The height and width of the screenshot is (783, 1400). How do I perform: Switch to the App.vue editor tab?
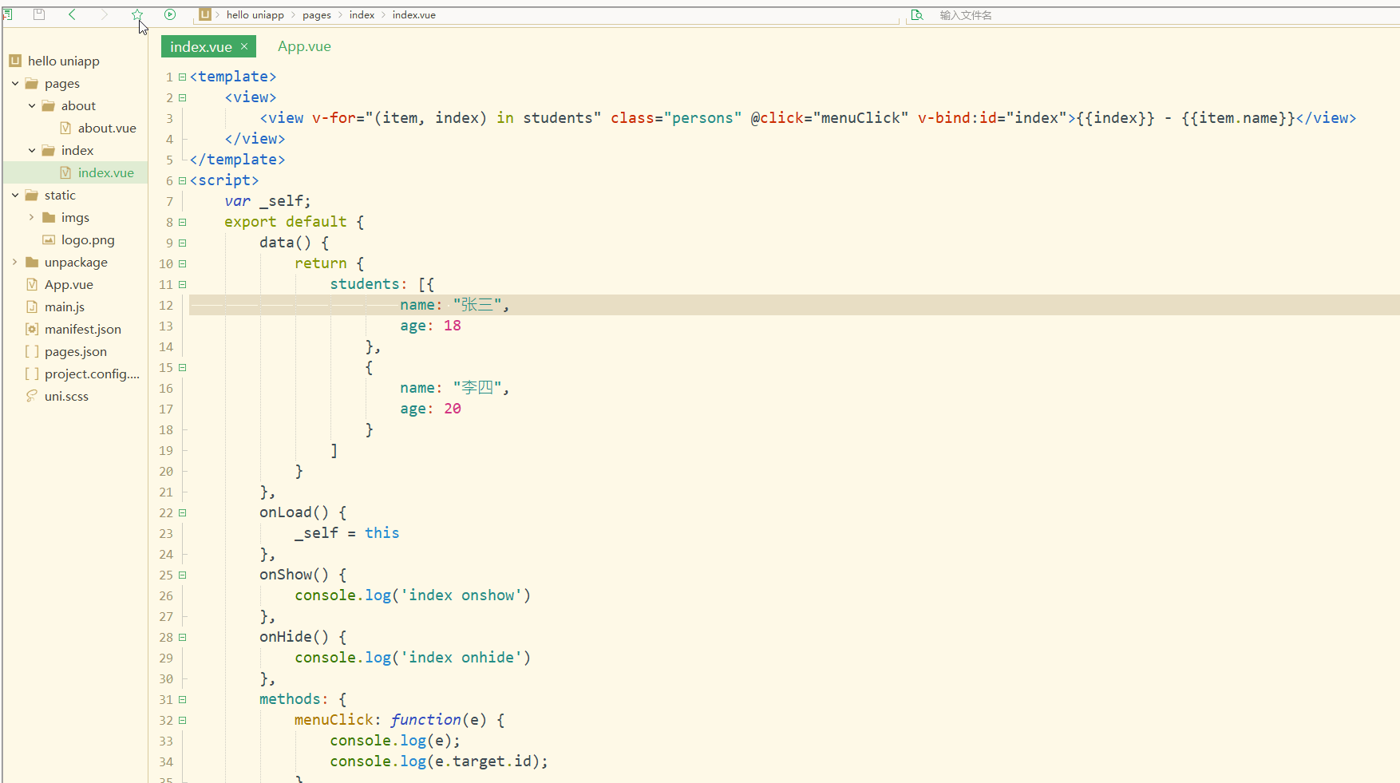(304, 46)
